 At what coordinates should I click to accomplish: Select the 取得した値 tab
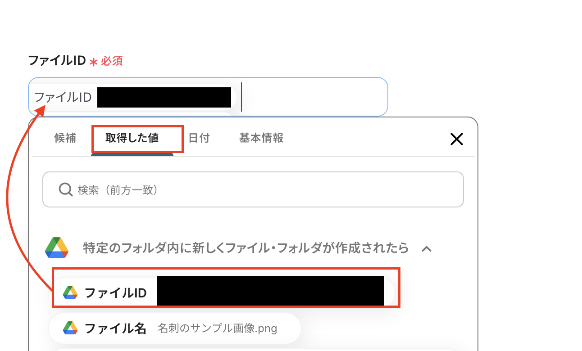click(x=132, y=138)
